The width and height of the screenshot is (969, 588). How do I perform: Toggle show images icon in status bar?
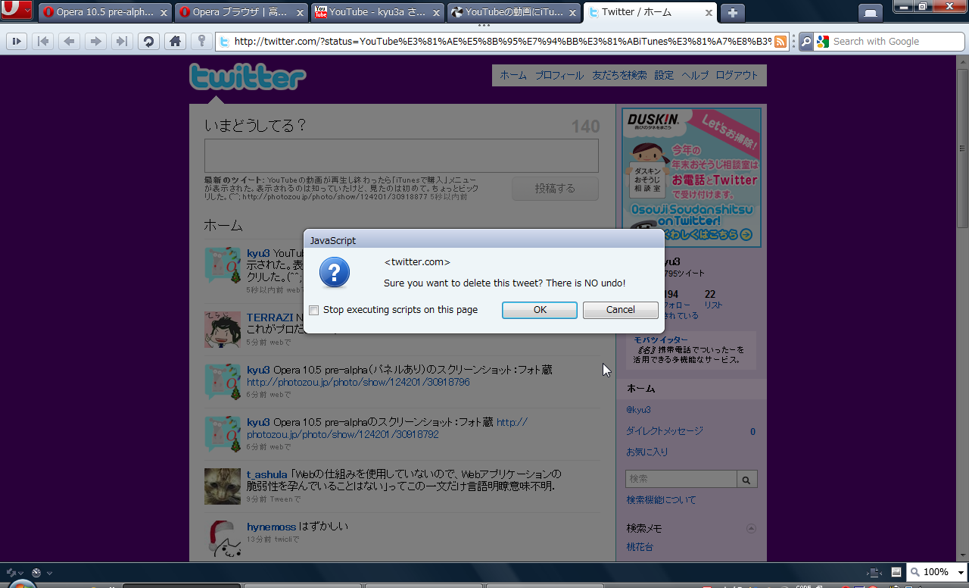pos(896,572)
